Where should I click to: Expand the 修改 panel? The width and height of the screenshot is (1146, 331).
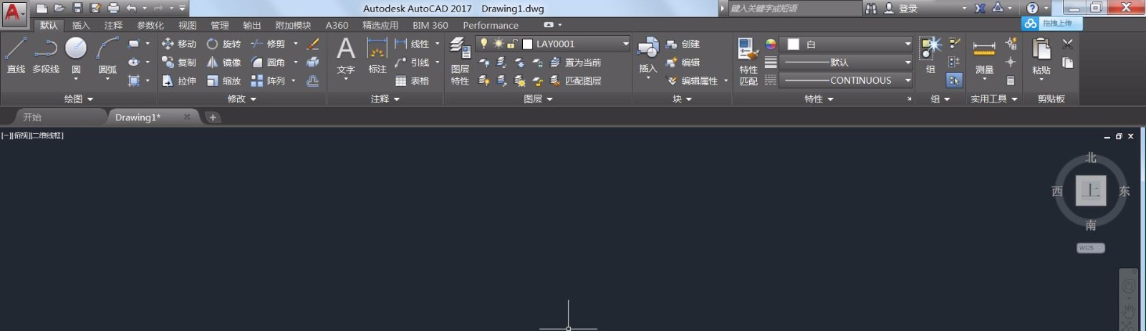(x=242, y=99)
